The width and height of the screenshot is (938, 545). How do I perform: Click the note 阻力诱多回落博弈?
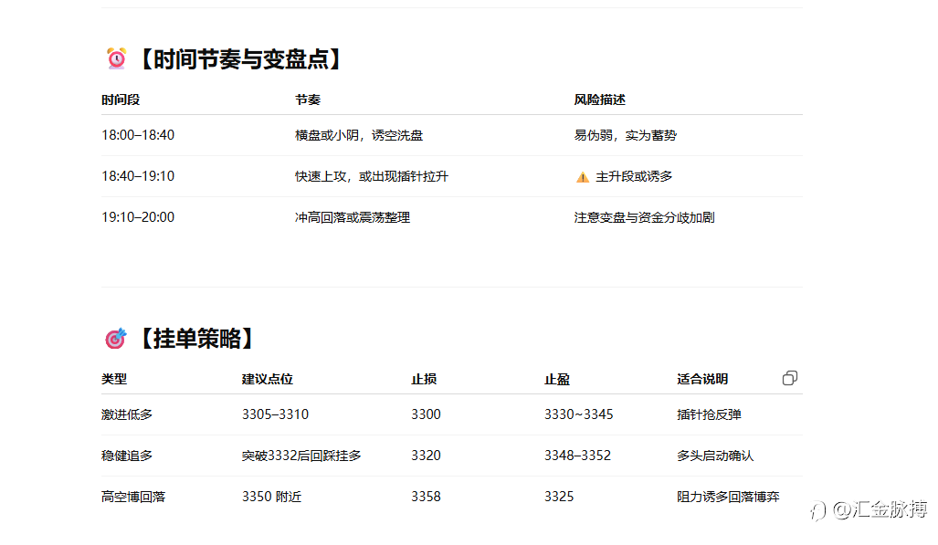pos(728,497)
